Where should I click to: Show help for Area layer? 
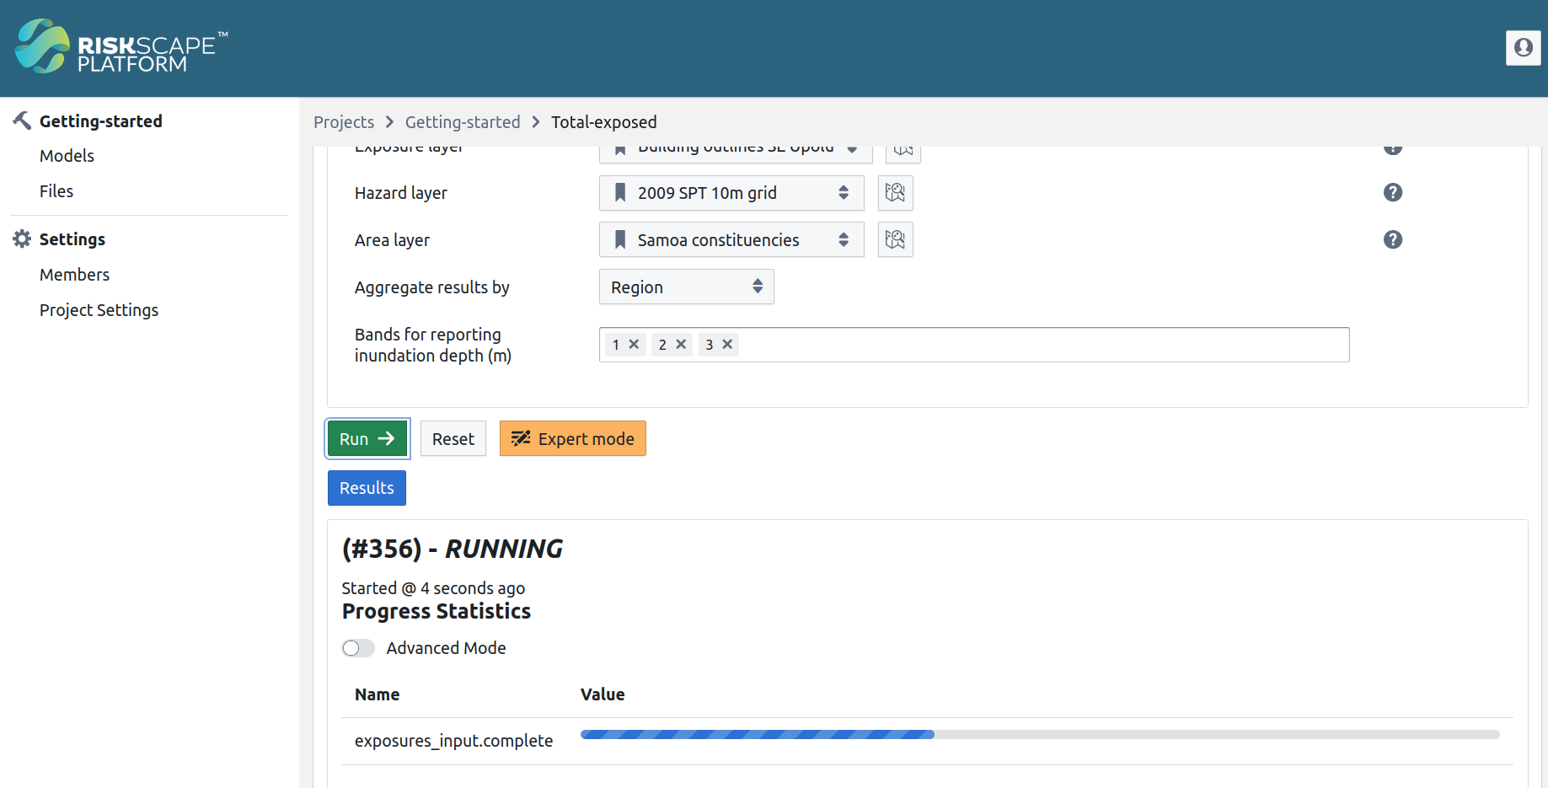coord(1393,240)
